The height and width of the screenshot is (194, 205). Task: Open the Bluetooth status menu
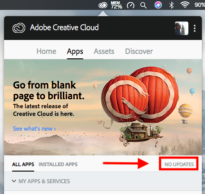click(x=171, y=5)
